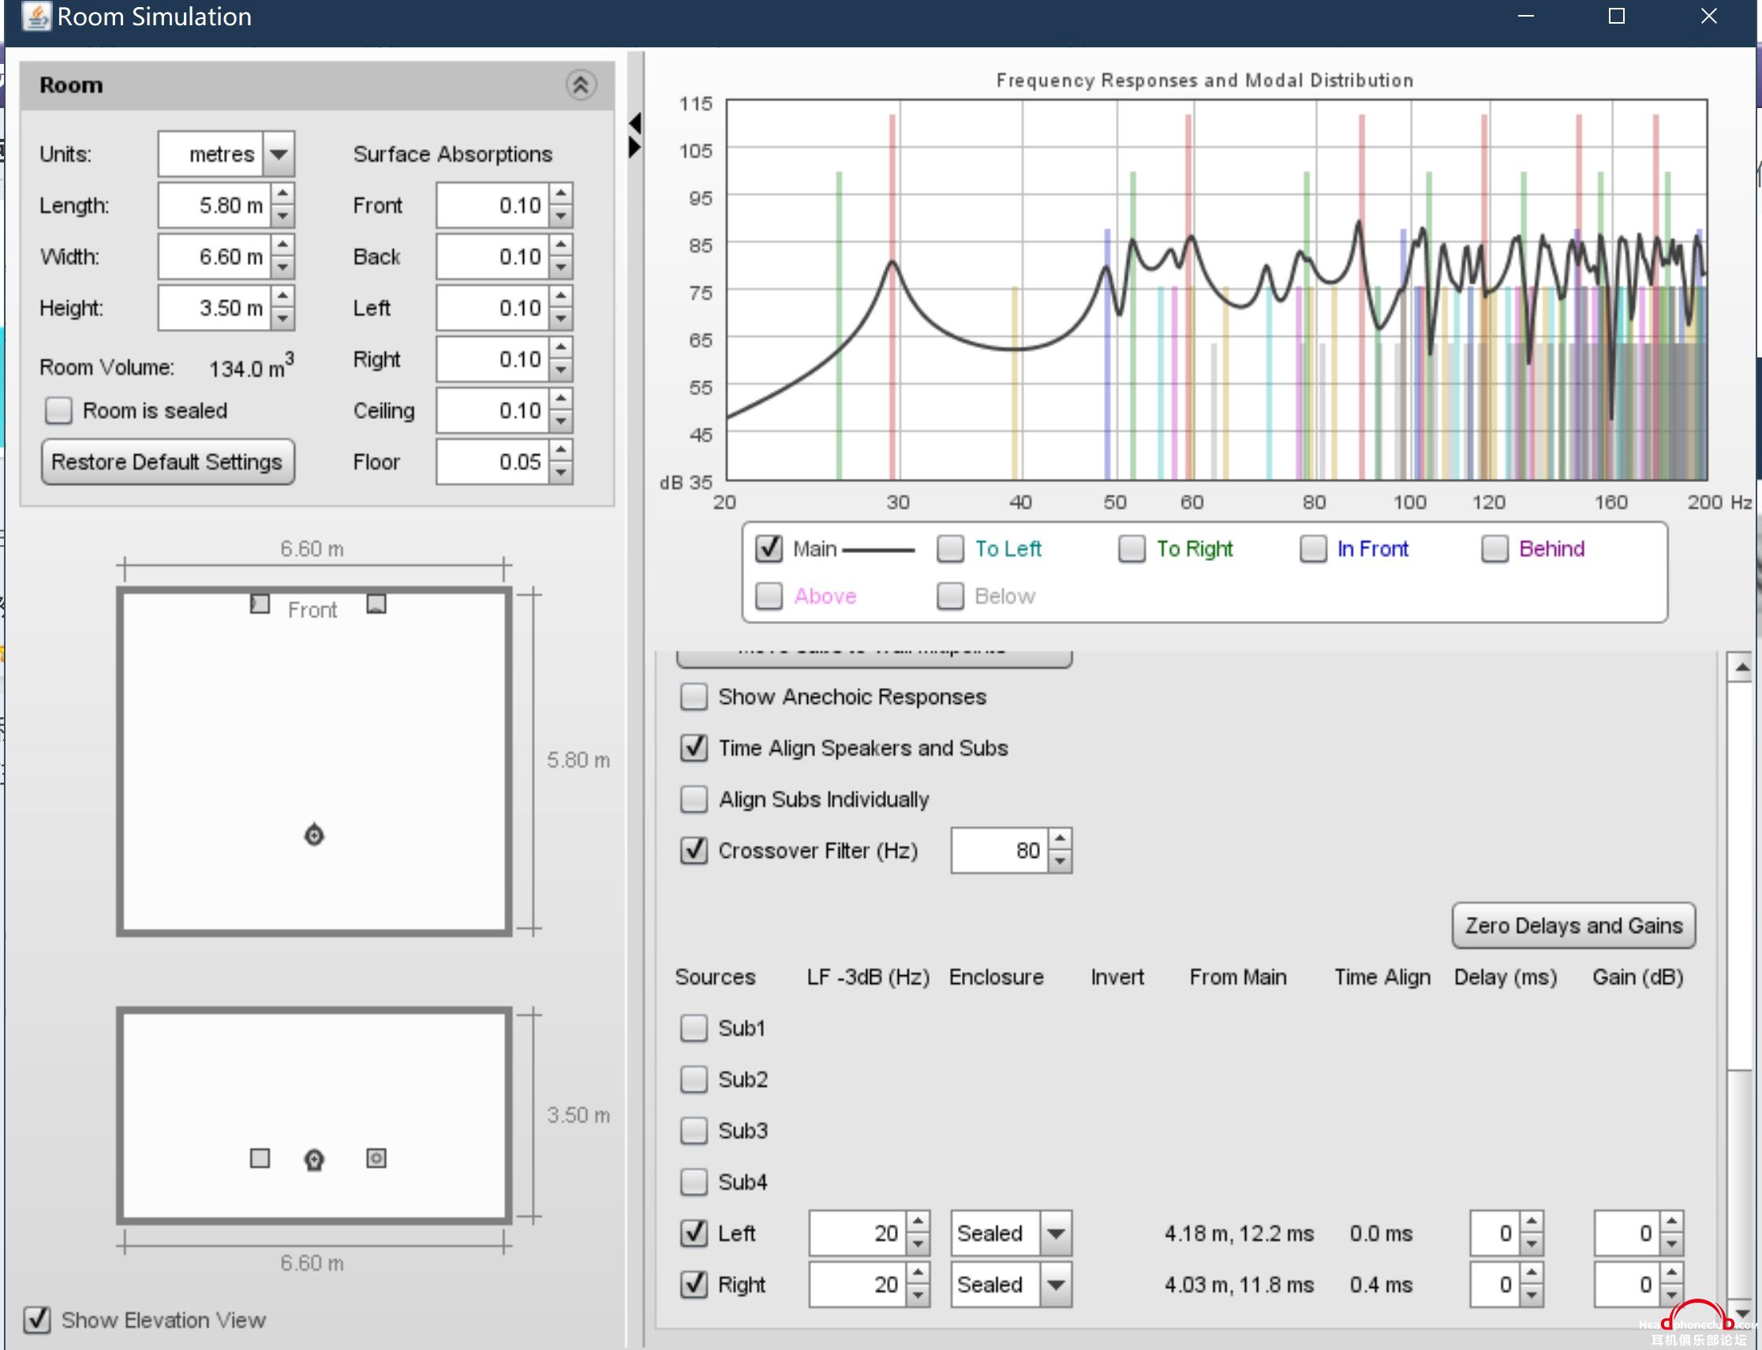Viewport: 1762px width, 1350px height.
Task: Increase the Crossover Filter frequency
Action: (x=1061, y=840)
